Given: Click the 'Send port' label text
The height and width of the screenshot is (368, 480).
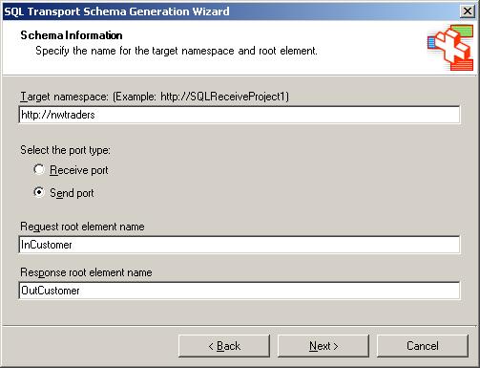Looking at the screenshot, I should [72, 193].
